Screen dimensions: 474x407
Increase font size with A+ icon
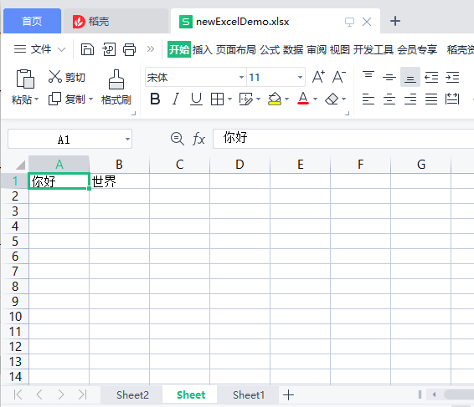pyautogui.click(x=318, y=77)
